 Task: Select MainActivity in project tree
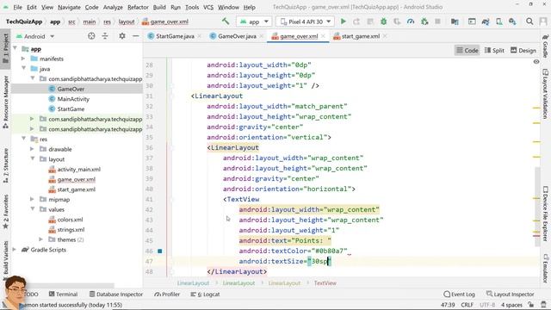pyautogui.click(x=73, y=99)
